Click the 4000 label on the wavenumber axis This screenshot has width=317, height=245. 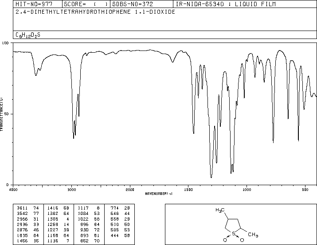pyautogui.click(x=13, y=190)
